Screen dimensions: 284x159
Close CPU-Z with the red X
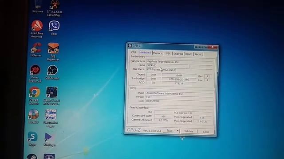pyautogui.click(x=213, y=47)
